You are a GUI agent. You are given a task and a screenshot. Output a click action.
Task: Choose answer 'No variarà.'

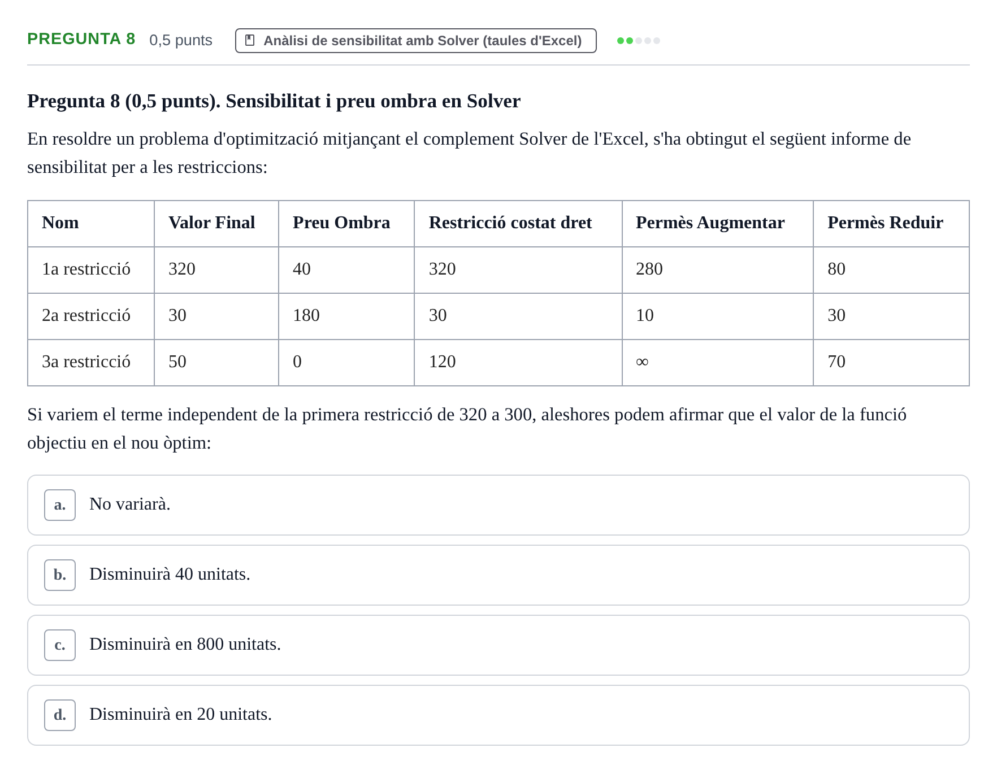click(498, 505)
